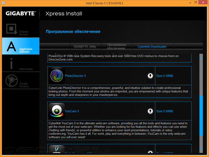The height and width of the screenshot is (157, 209).
Task: Select the Application Software section
Action: coord(21,46)
